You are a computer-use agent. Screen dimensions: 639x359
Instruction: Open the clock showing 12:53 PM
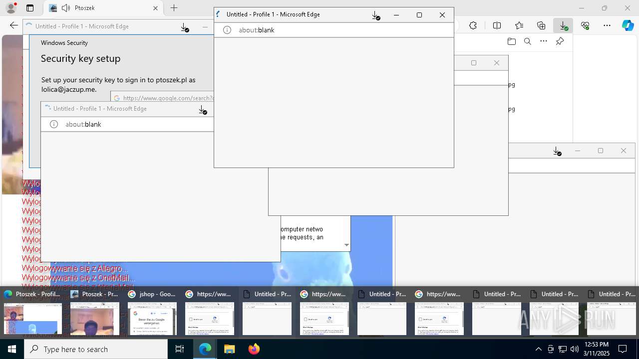point(596,349)
